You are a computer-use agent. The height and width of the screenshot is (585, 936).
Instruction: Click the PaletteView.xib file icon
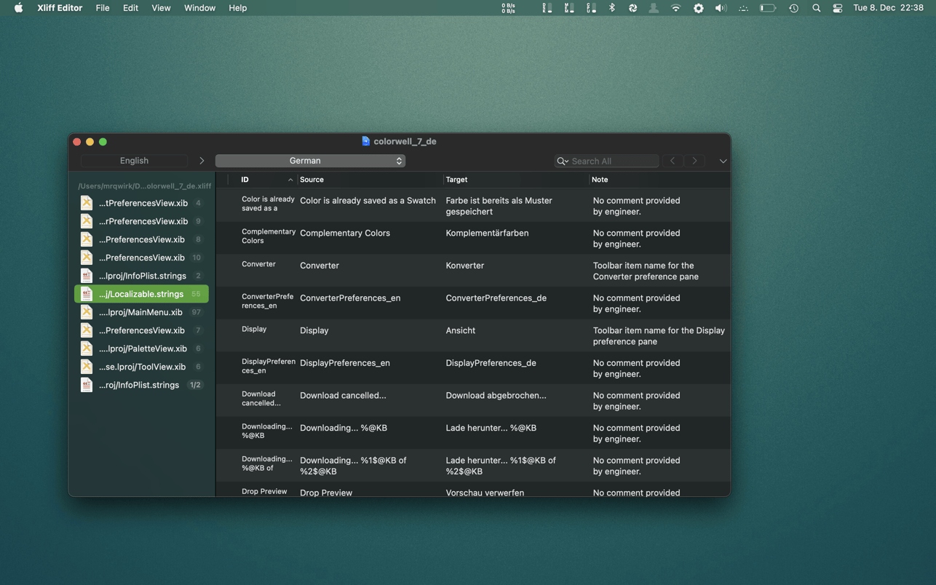(x=87, y=349)
